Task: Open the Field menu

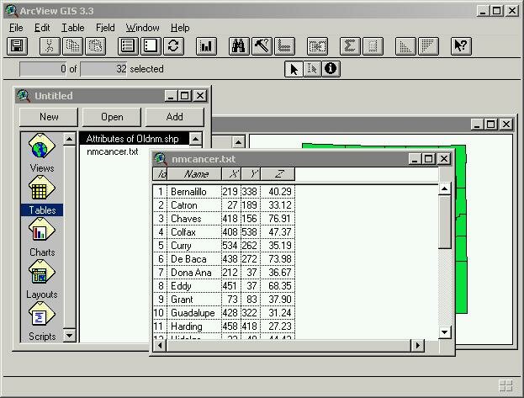Action: [x=105, y=28]
